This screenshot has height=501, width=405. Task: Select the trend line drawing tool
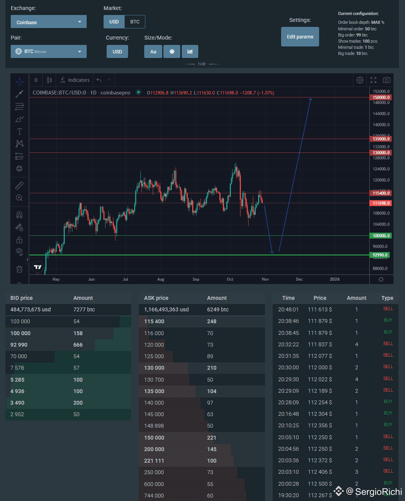tap(19, 94)
